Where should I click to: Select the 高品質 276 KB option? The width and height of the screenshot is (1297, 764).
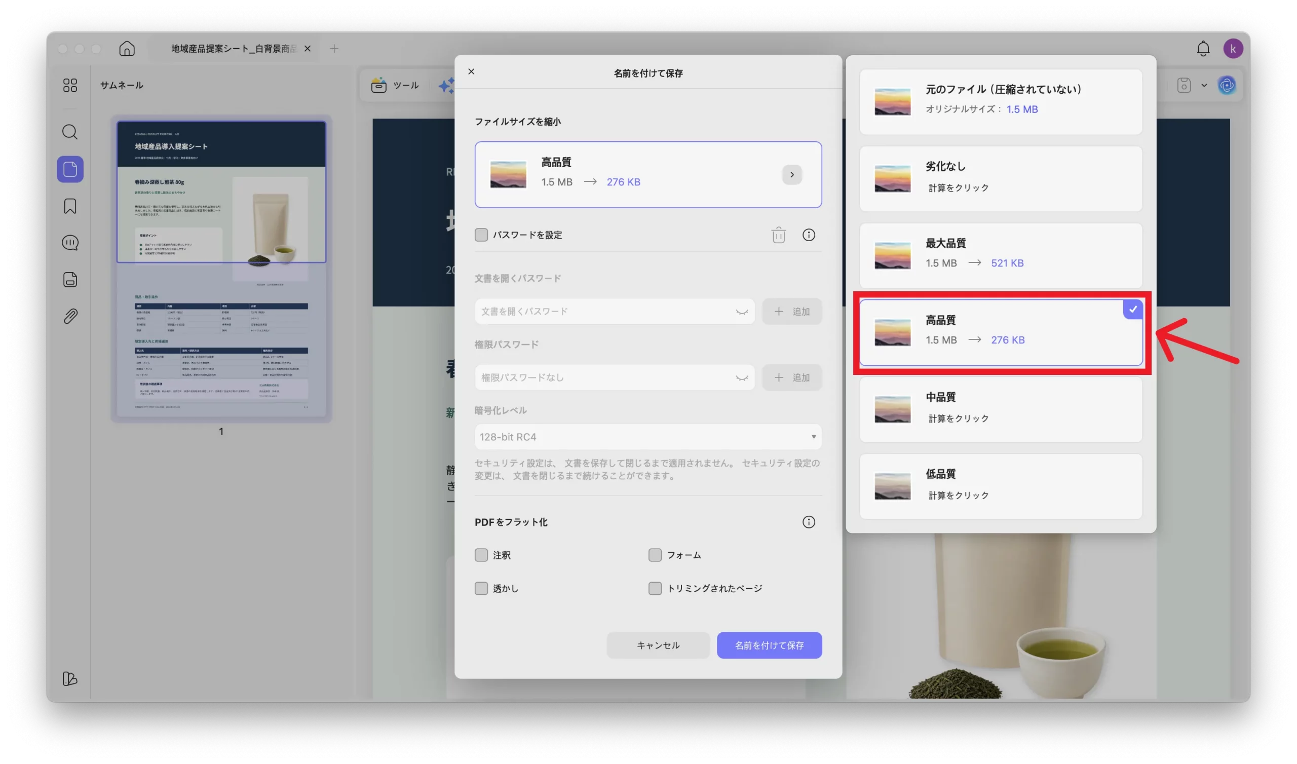pos(1001,332)
